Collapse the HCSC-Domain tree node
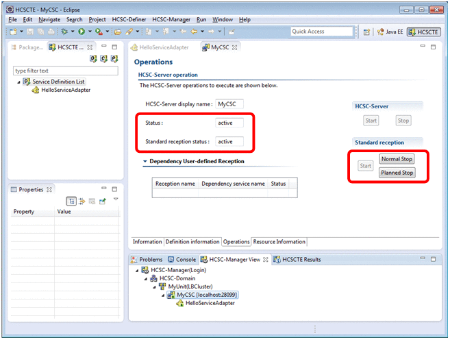Image resolution: width=450 pixels, height=340 pixels. point(146,278)
